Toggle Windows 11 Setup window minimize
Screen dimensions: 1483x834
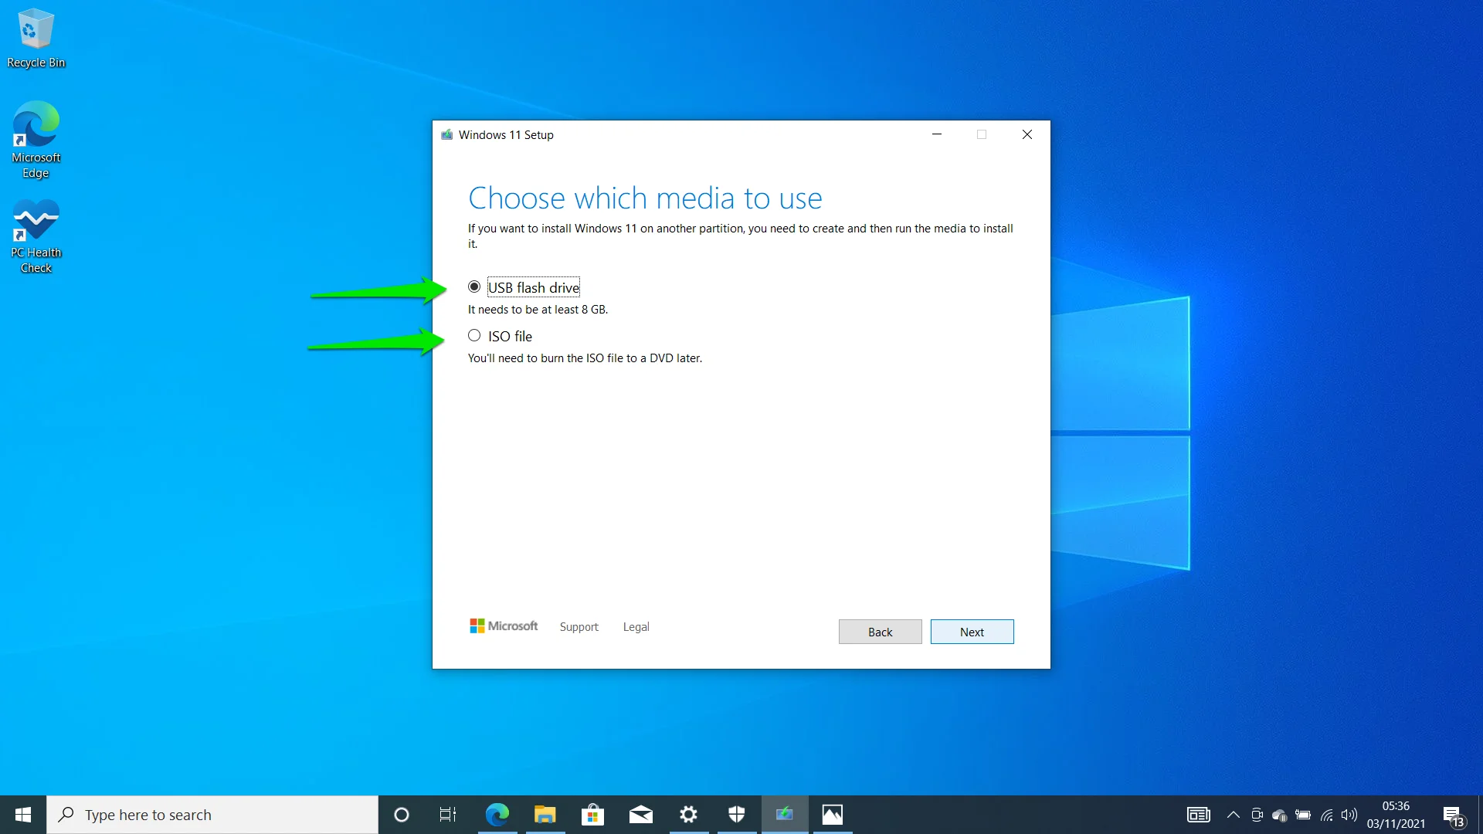[936, 134]
